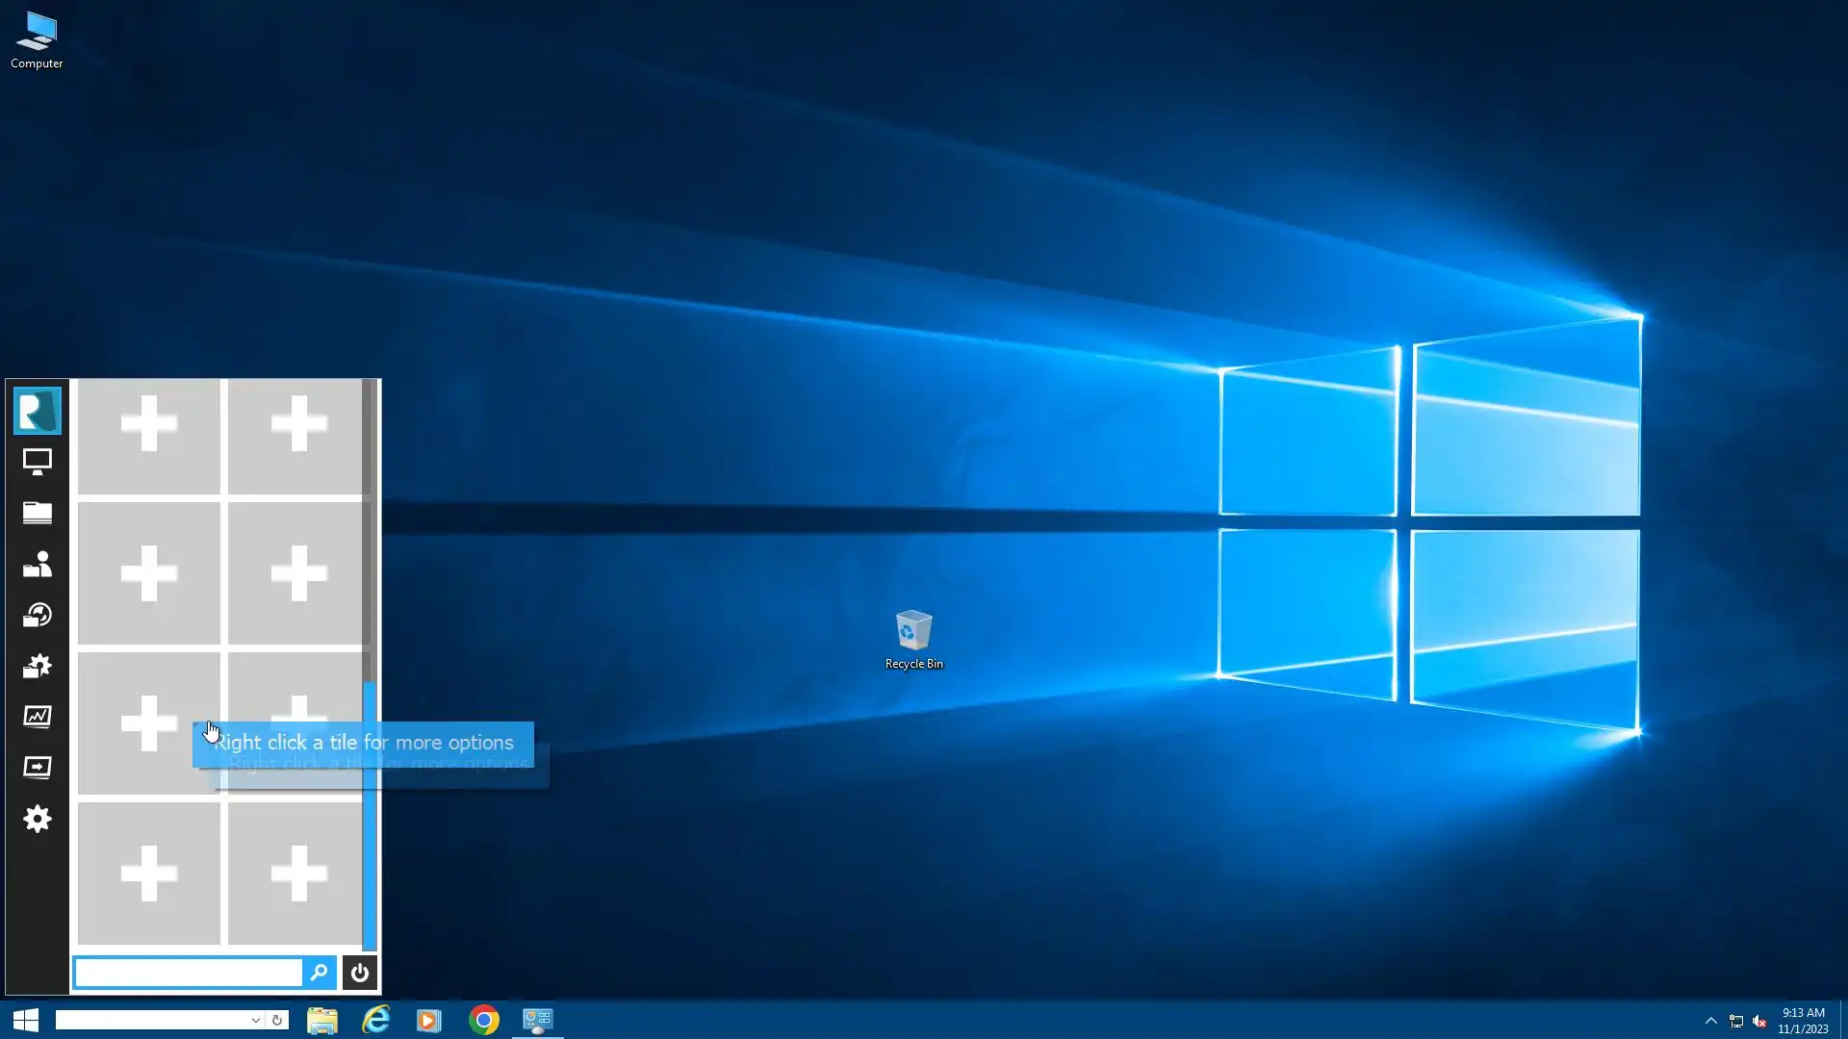1848x1039 pixels.
Task: Add a tile in the bottom-right empty slot
Action: (297, 874)
